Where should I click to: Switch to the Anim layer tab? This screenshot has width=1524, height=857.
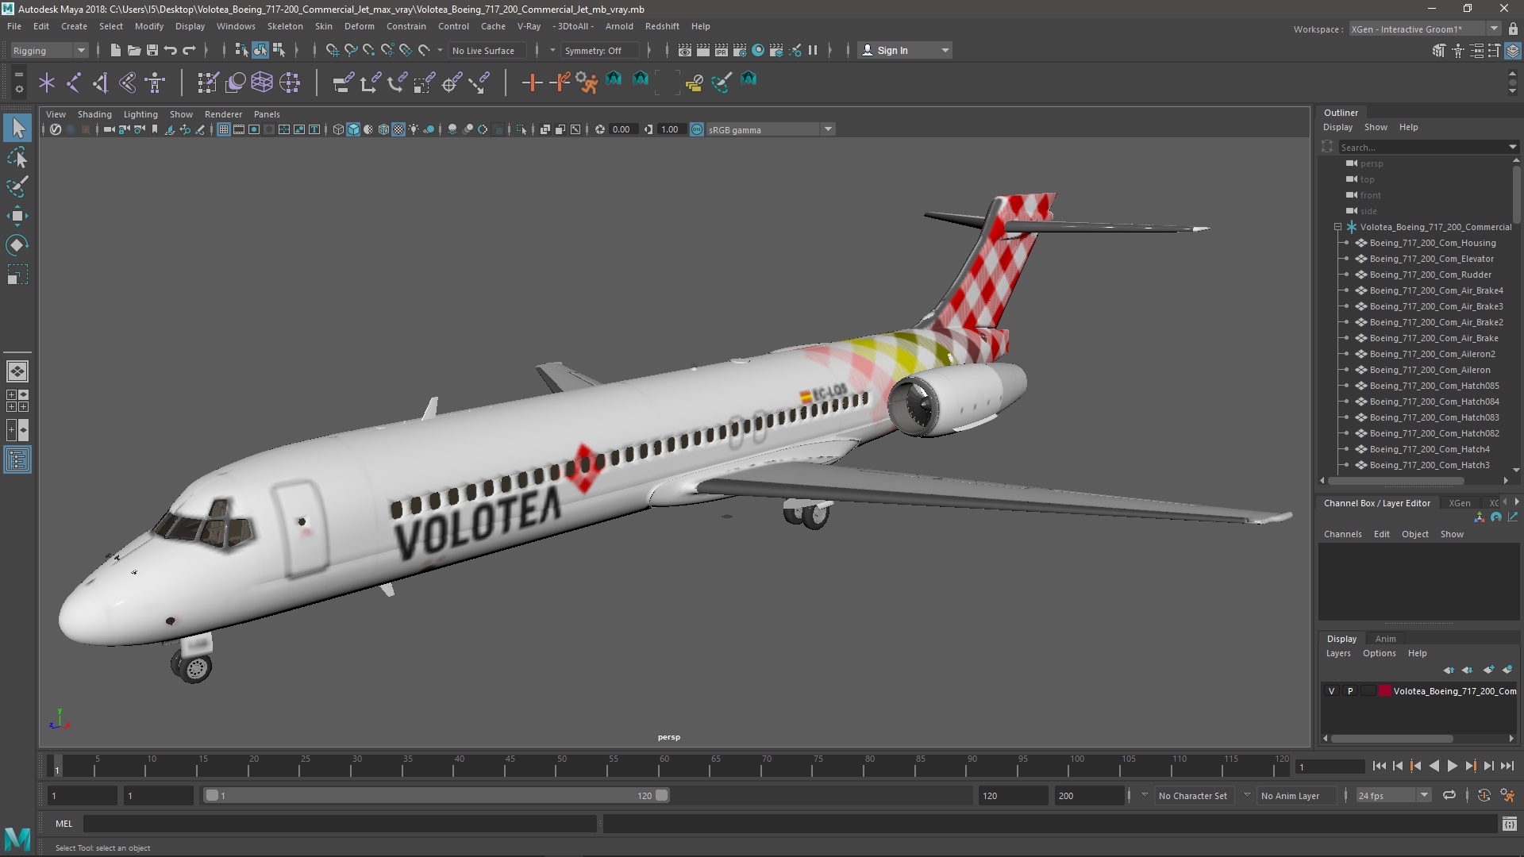1385,639
